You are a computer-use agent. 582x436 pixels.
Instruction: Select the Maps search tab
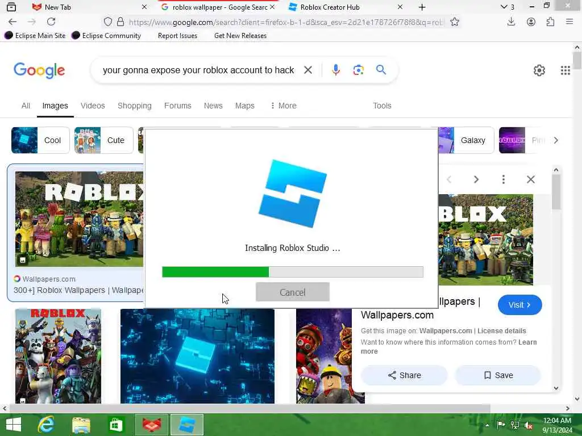pyautogui.click(x=244, y=106)
